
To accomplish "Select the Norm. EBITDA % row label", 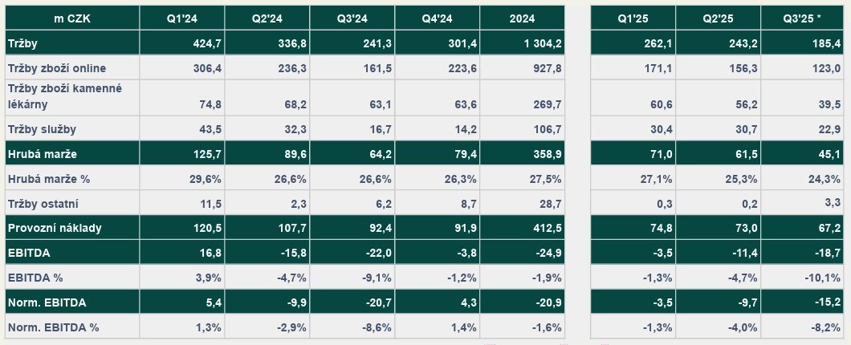I will click(x=53, y=327).
